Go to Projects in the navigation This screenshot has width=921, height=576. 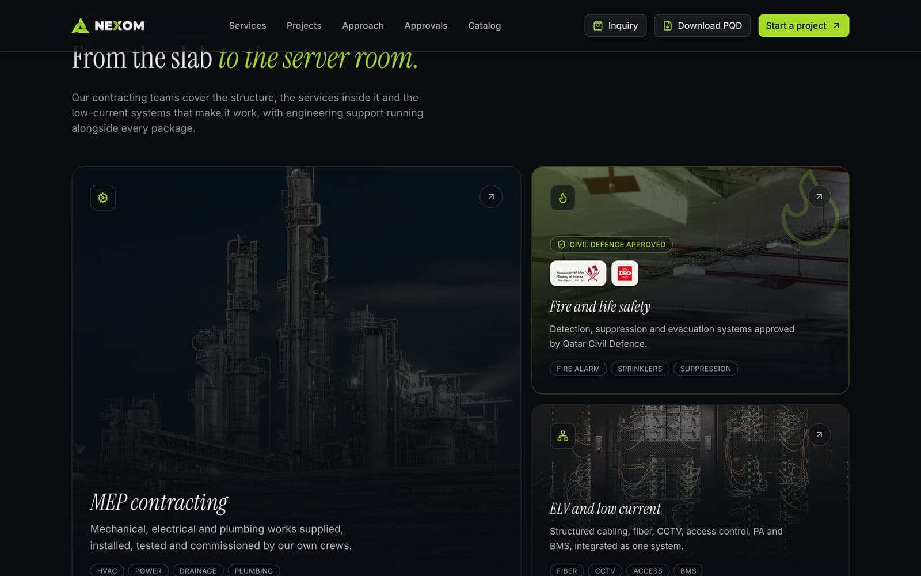304,25
